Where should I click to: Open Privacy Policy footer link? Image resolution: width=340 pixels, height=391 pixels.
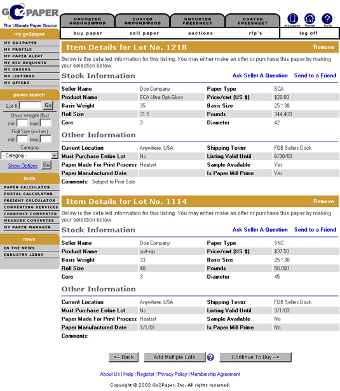point(172,374)
